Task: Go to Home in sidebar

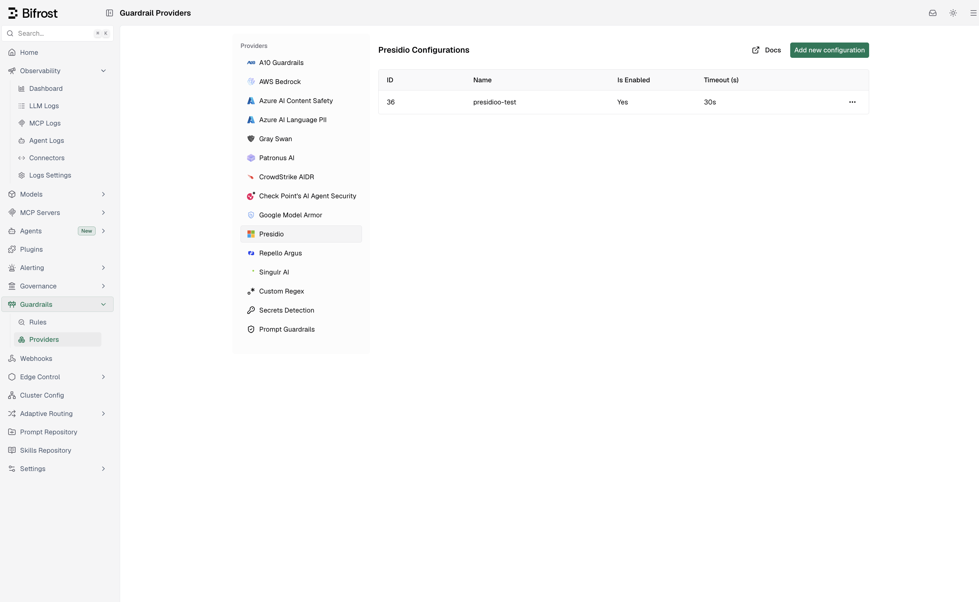Action: [57, 53]
